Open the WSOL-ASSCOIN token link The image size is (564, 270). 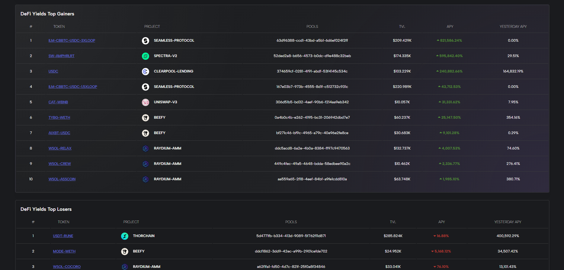click(x=62, y=179)
